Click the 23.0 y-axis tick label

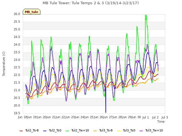17,60
